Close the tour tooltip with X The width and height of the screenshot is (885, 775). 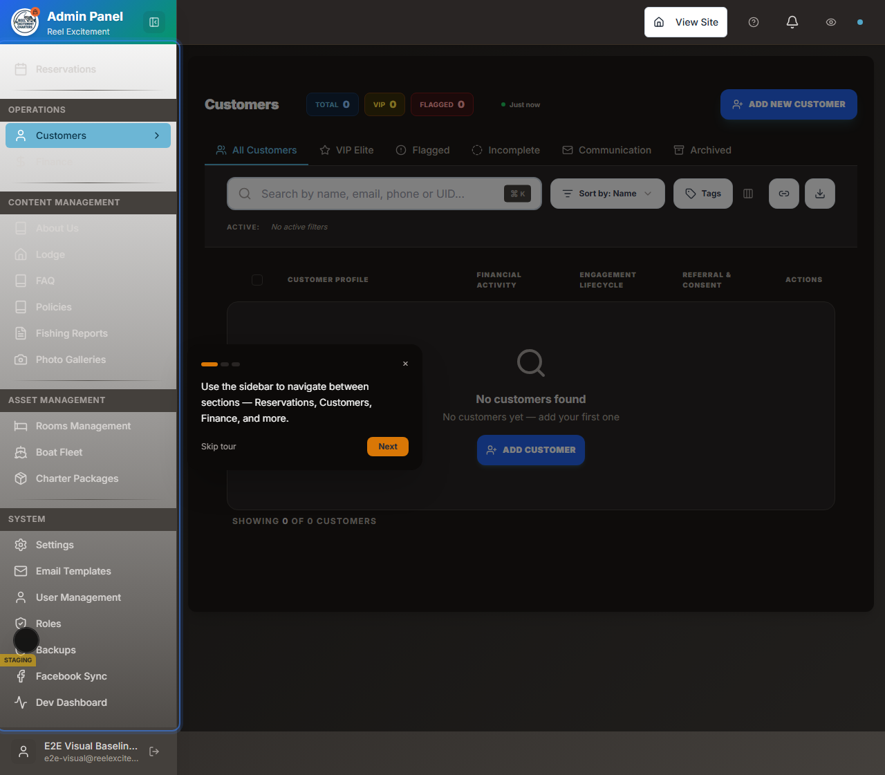(405, 364)
